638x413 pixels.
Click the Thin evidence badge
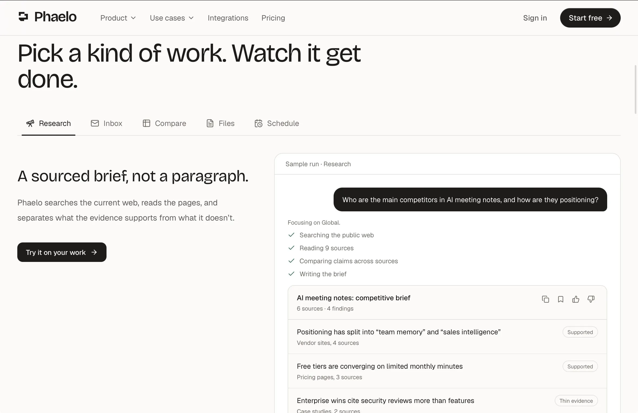576,401
